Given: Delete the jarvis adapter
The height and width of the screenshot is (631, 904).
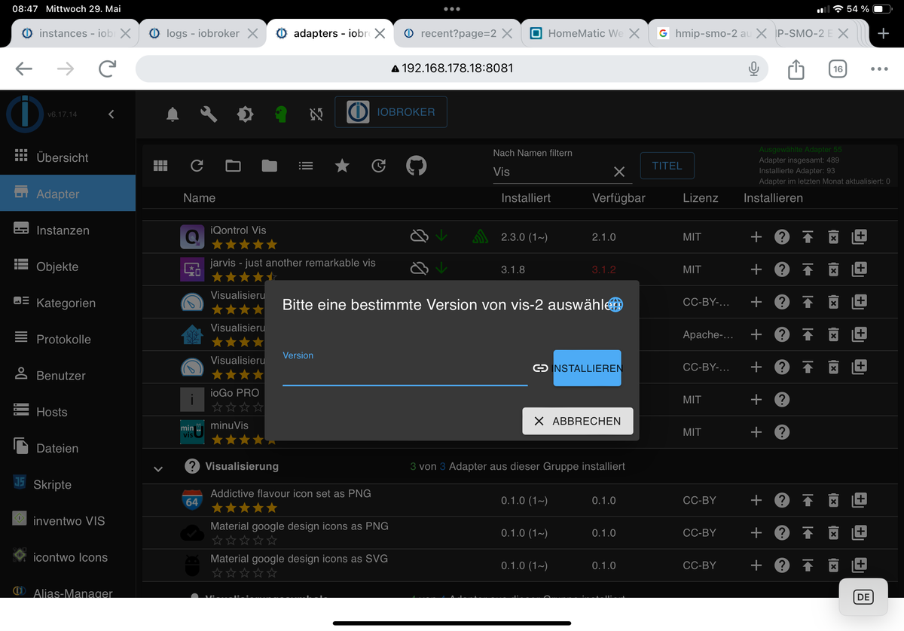Looking at the screenshot, I should [833, 270].
